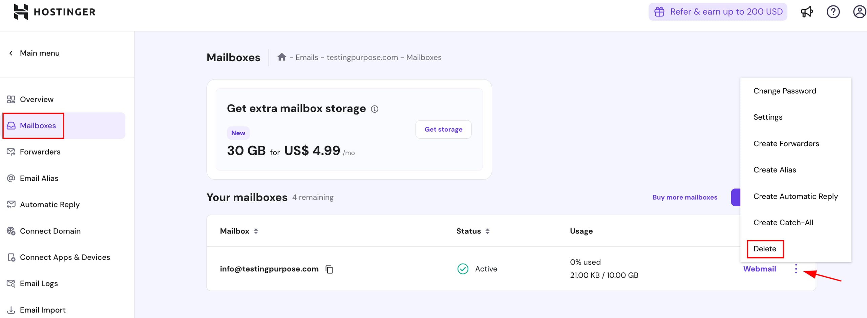Sort the table by Mailbox column
This screenshot has height=318, width=867.
point(256,231)
